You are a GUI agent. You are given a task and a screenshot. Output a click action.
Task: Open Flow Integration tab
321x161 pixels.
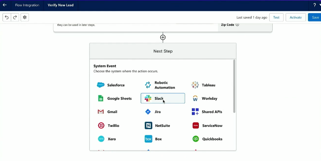(x=27, y=5)
